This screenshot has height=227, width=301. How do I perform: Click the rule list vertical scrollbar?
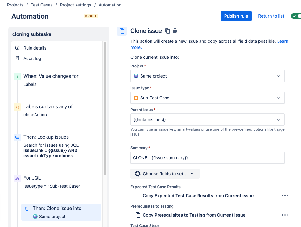point(105,109)
